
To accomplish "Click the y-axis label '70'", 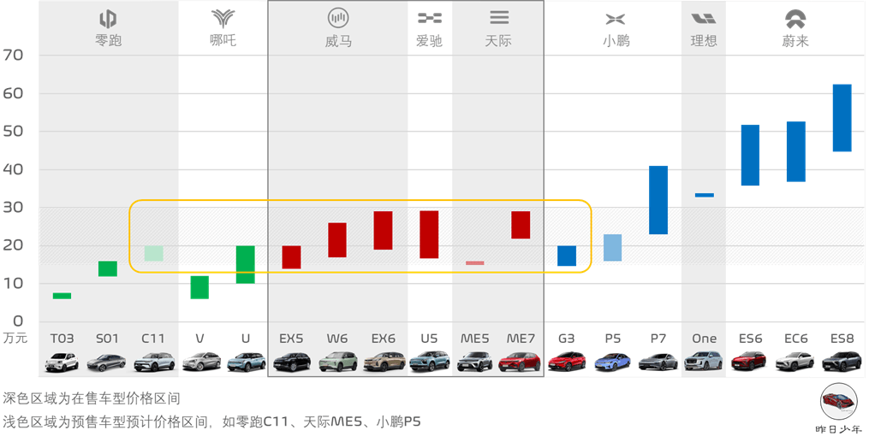I will click(x=13, y=55).
